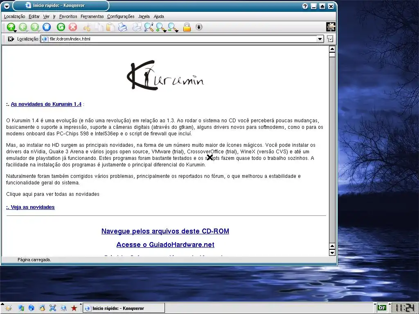Click the sixth icon in the panel launcher
419x314 pixels.
[x=63, y=308]
